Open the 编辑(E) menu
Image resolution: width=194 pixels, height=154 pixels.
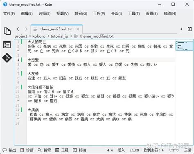[27, 14]
